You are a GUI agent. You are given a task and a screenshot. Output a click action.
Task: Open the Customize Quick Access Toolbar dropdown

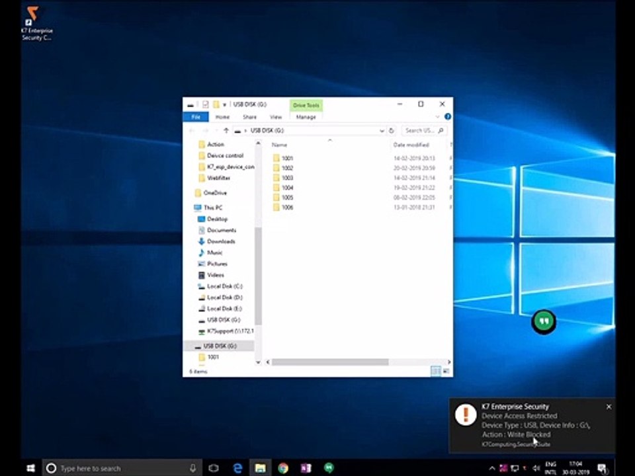coord(225,105)
